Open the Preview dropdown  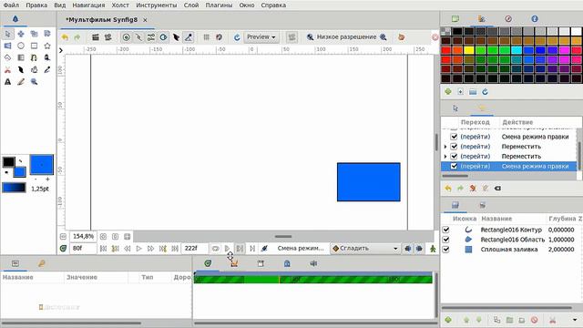tap(261, 37)
